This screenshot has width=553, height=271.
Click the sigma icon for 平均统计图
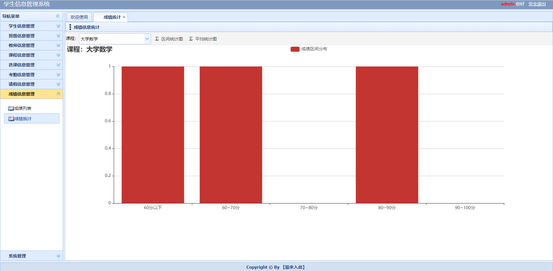[191, 39]
